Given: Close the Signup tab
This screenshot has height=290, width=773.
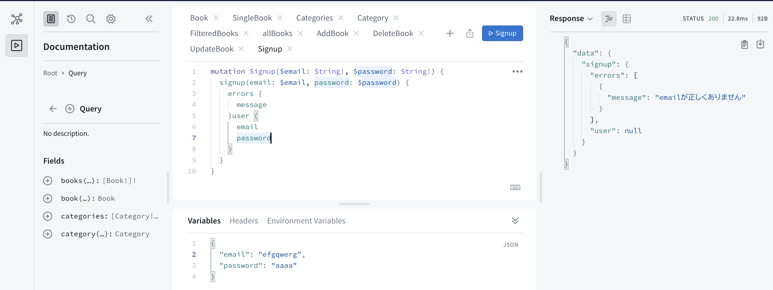Looking at the screenshot, I should click(290, 49).
